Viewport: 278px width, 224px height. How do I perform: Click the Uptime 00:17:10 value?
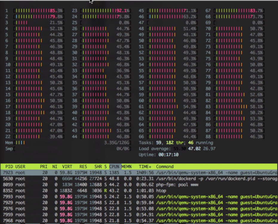click(168, 155)
